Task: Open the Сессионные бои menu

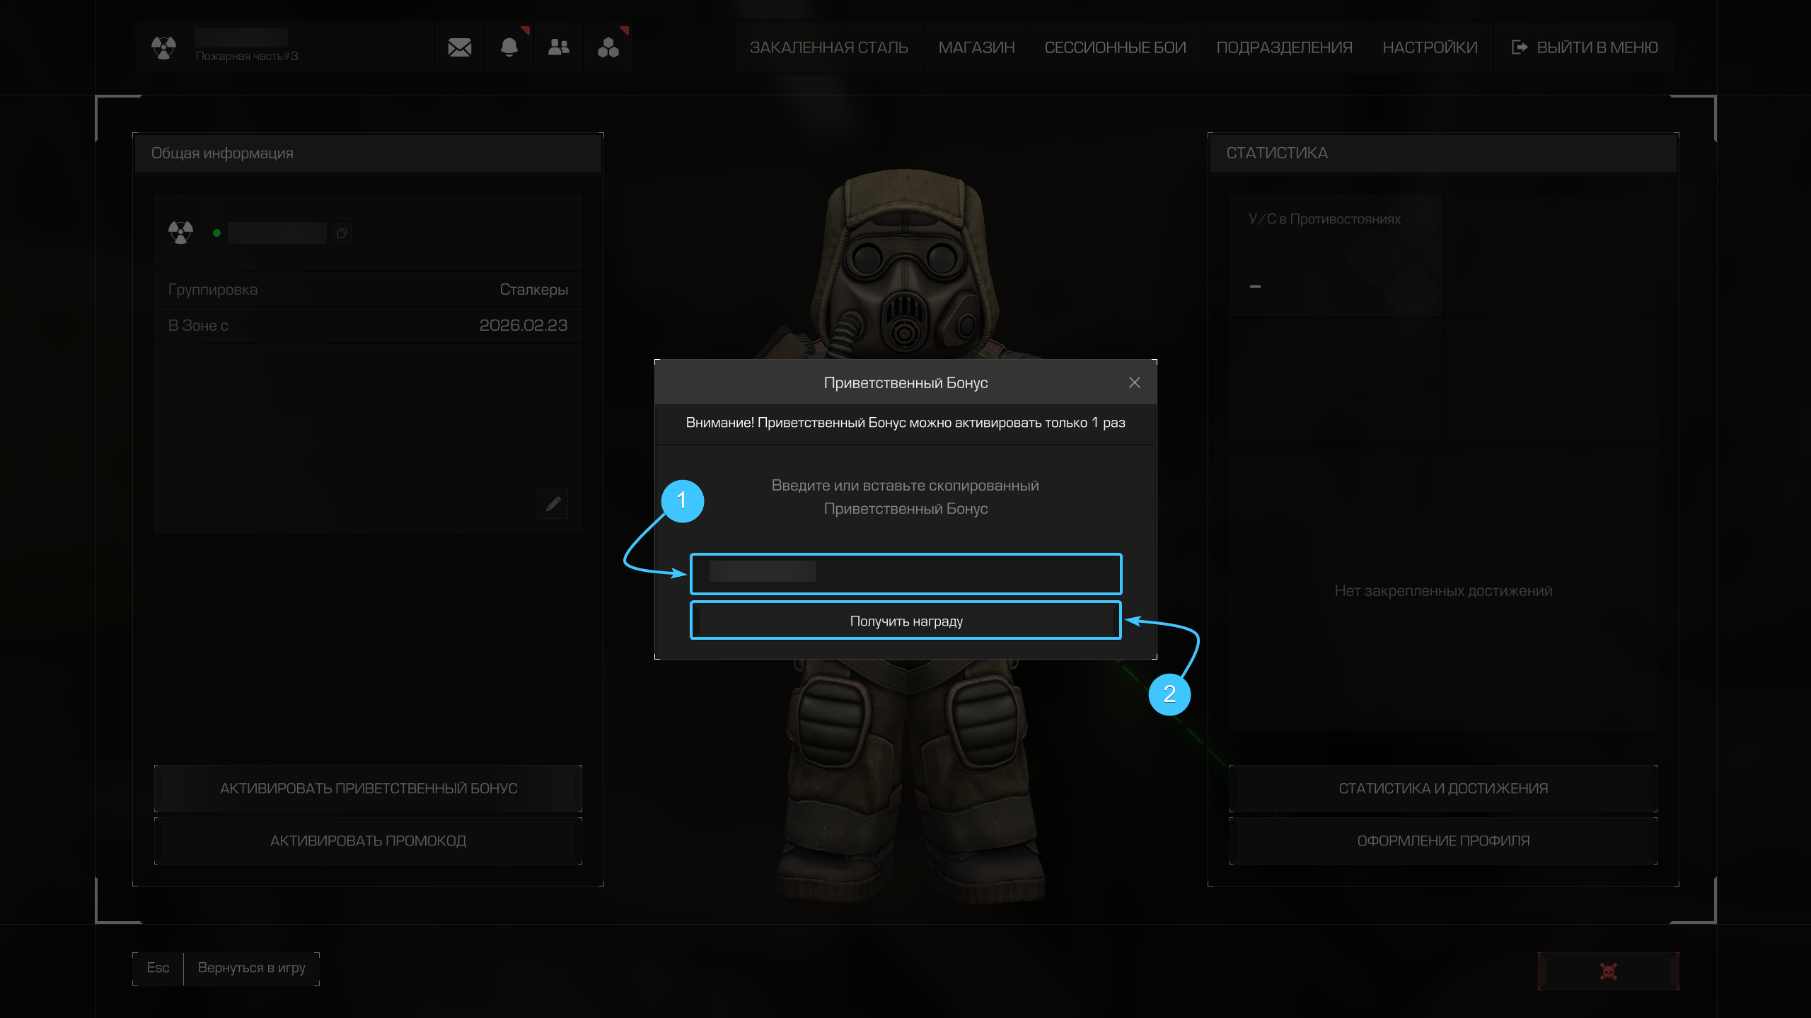Action: click(1115, 47)
